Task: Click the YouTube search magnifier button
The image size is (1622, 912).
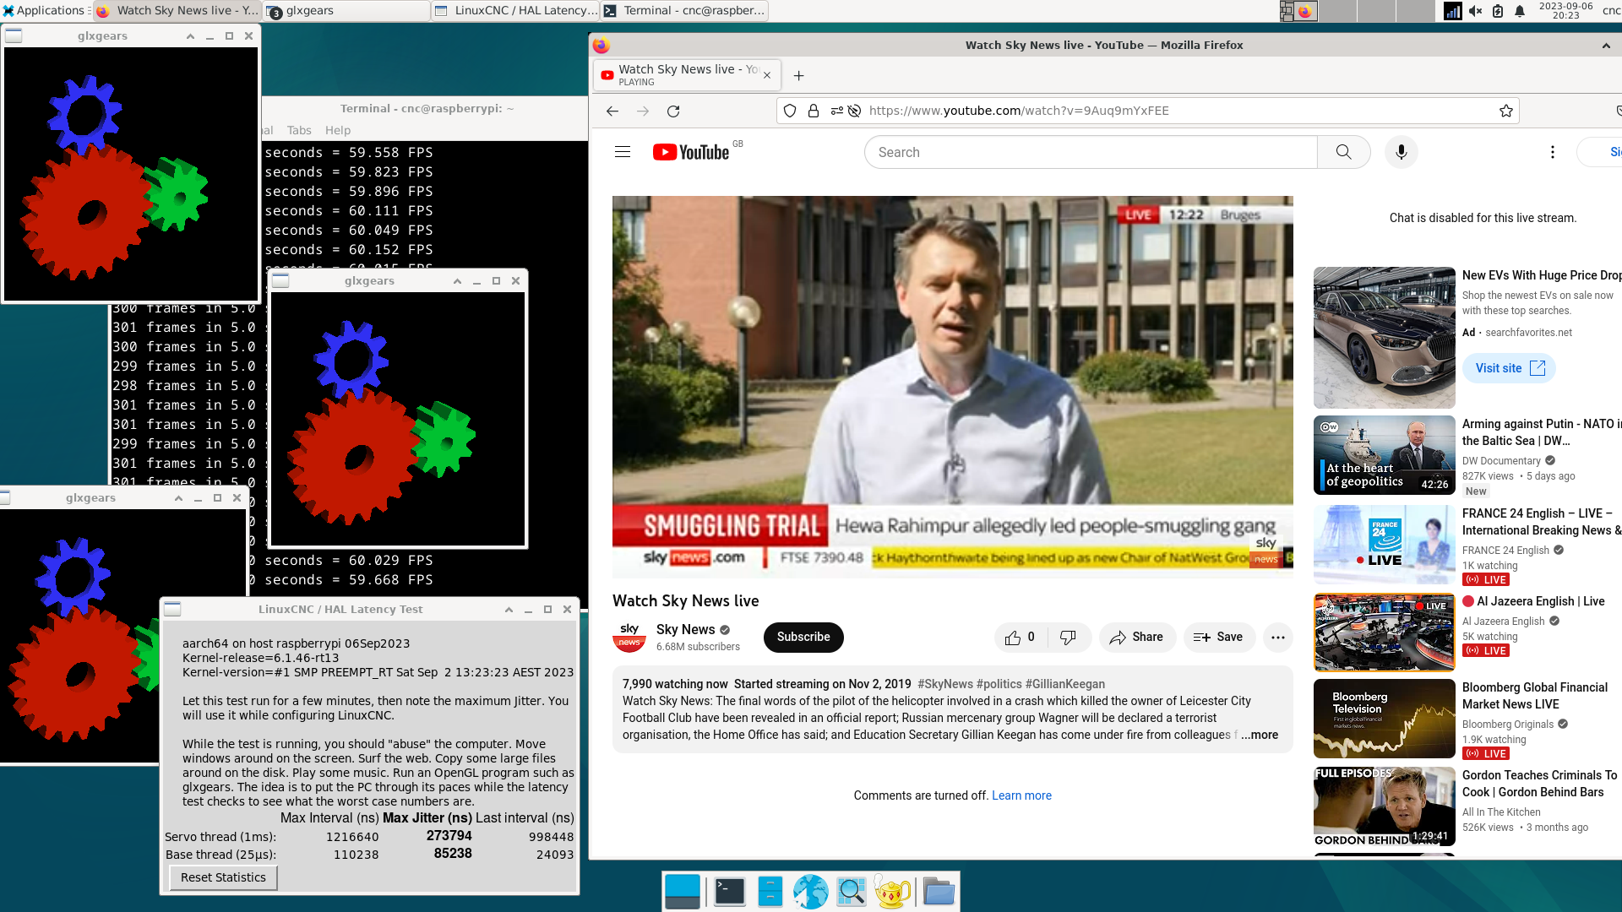Action: point(1343,152)
